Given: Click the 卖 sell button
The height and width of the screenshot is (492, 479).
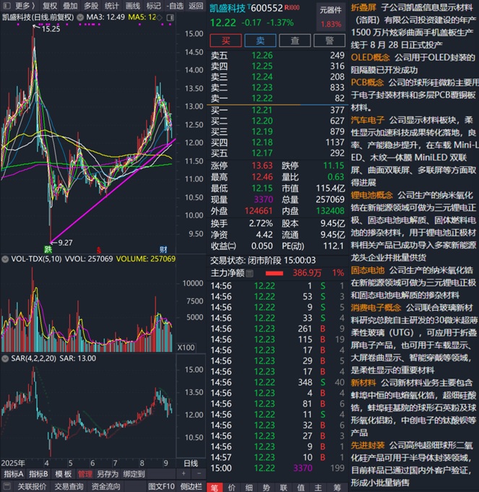Looking at the screenshot, I should pyautogui.click(x=260, y=40).
